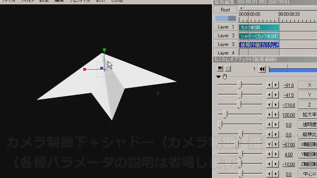Click the X position slider
The height and width of the screenshot is (178, 317).
[x=240, y=85]
